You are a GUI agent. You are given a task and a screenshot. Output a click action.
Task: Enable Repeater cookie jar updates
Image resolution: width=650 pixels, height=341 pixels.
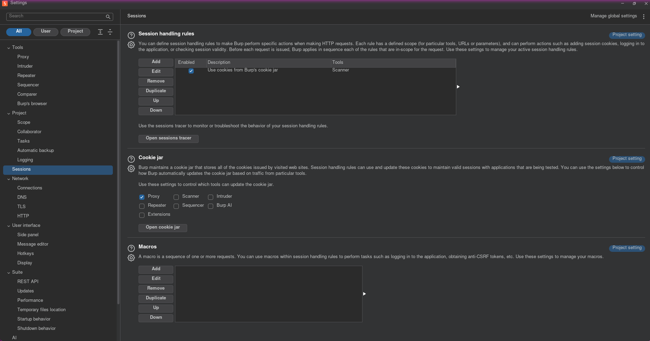[142, 206]
